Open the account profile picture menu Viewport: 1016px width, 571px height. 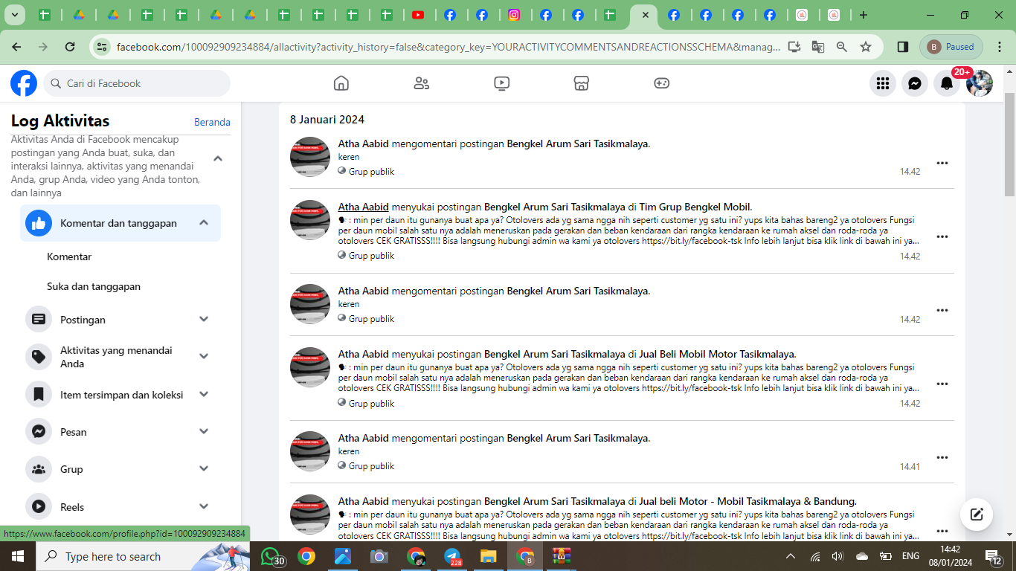[x=980, y=83]
